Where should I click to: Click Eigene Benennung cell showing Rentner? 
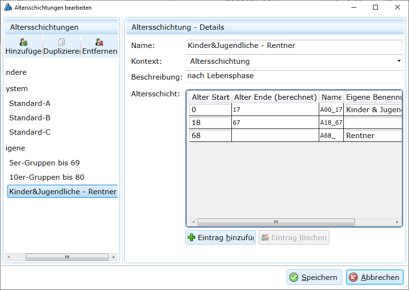click(x=373, y=136)
